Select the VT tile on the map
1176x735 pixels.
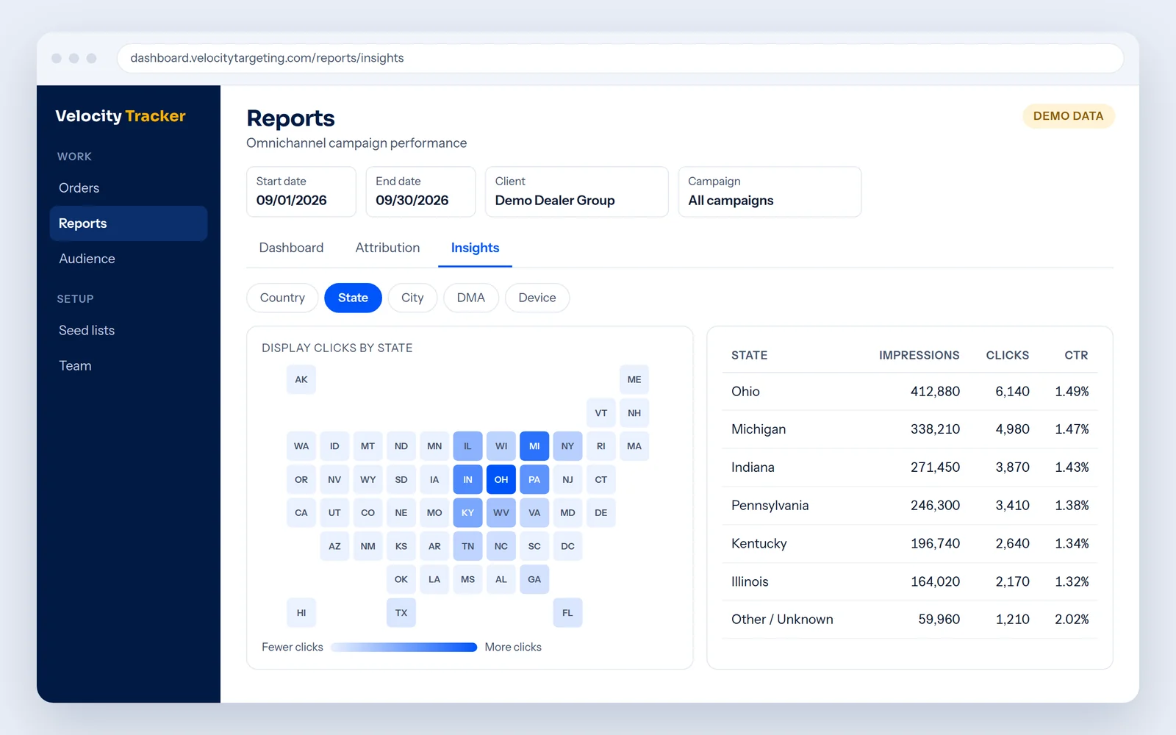pos(601,413)
